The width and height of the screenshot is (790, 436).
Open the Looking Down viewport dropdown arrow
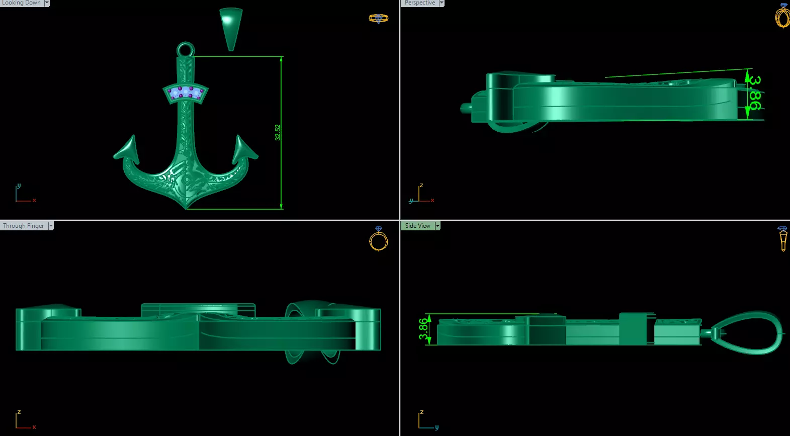point(47,3)
